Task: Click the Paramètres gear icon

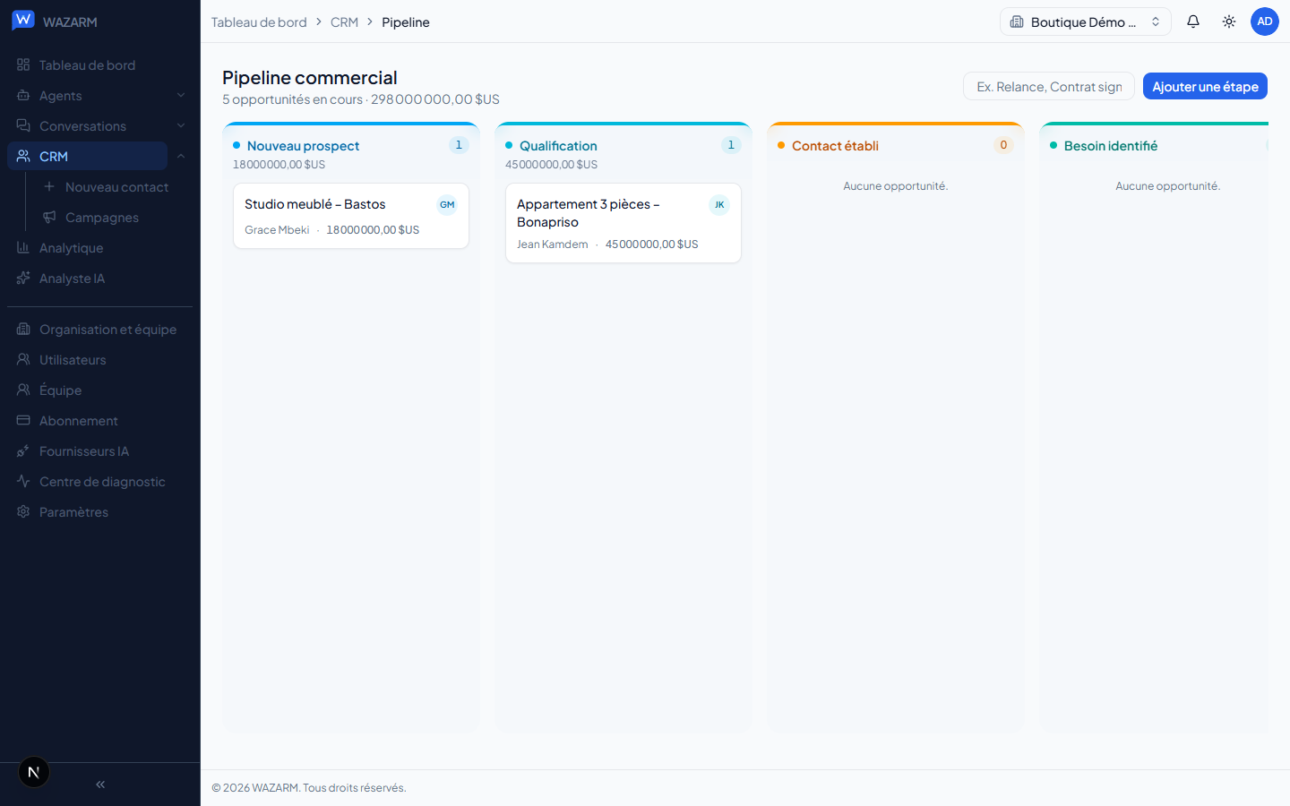Action: point(23,511)
